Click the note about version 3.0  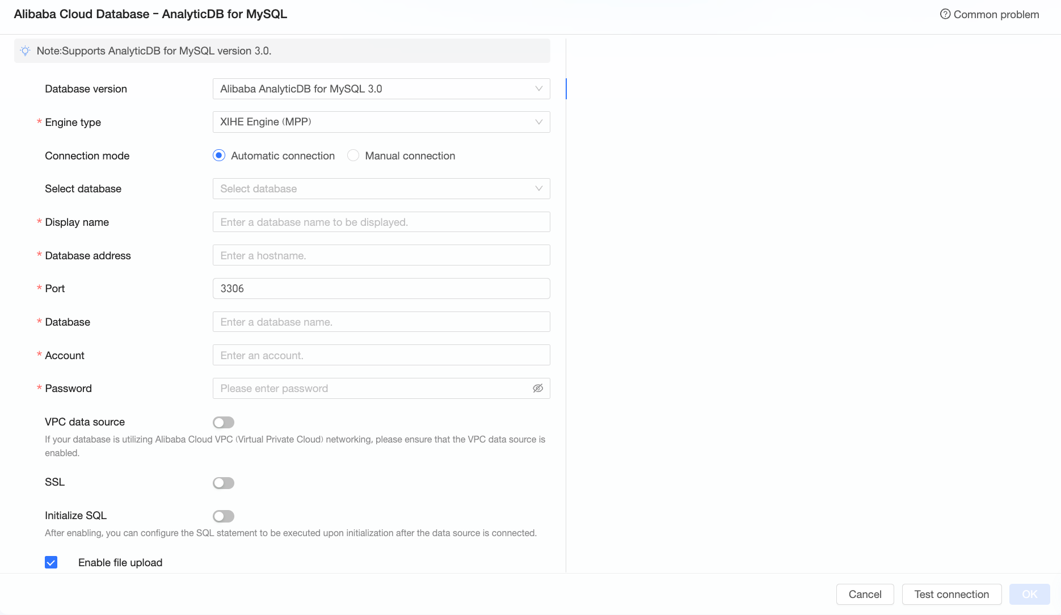154,51
